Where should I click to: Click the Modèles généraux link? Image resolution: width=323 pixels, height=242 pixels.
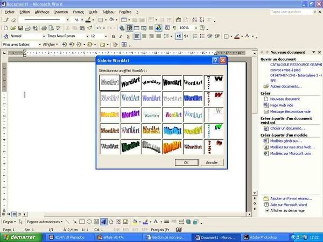click(x=286, y=141)
